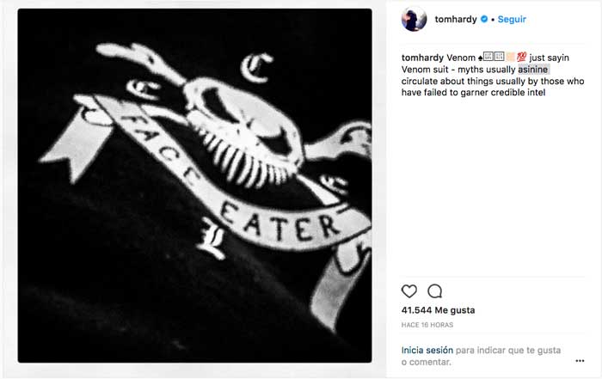The width and height of the screenshot is (602, 379).
Task: Open the three-dot more options menu
Action: pyautogui.click(x=580, y=361)
